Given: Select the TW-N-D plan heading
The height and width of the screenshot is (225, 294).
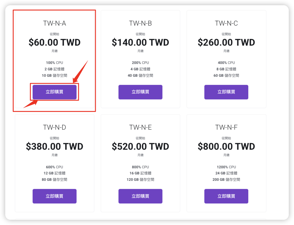Looking at the screenshot, I should [54, 127].
